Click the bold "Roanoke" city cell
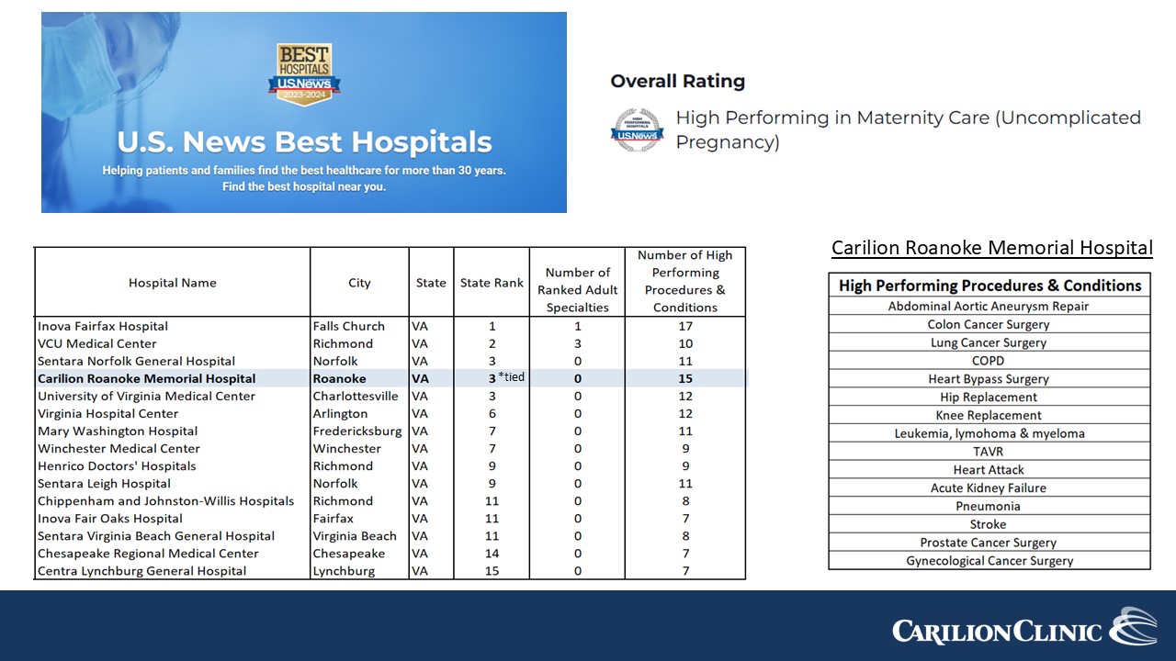Viewport: 1176px width, 661px height. [x=359, y=378]
